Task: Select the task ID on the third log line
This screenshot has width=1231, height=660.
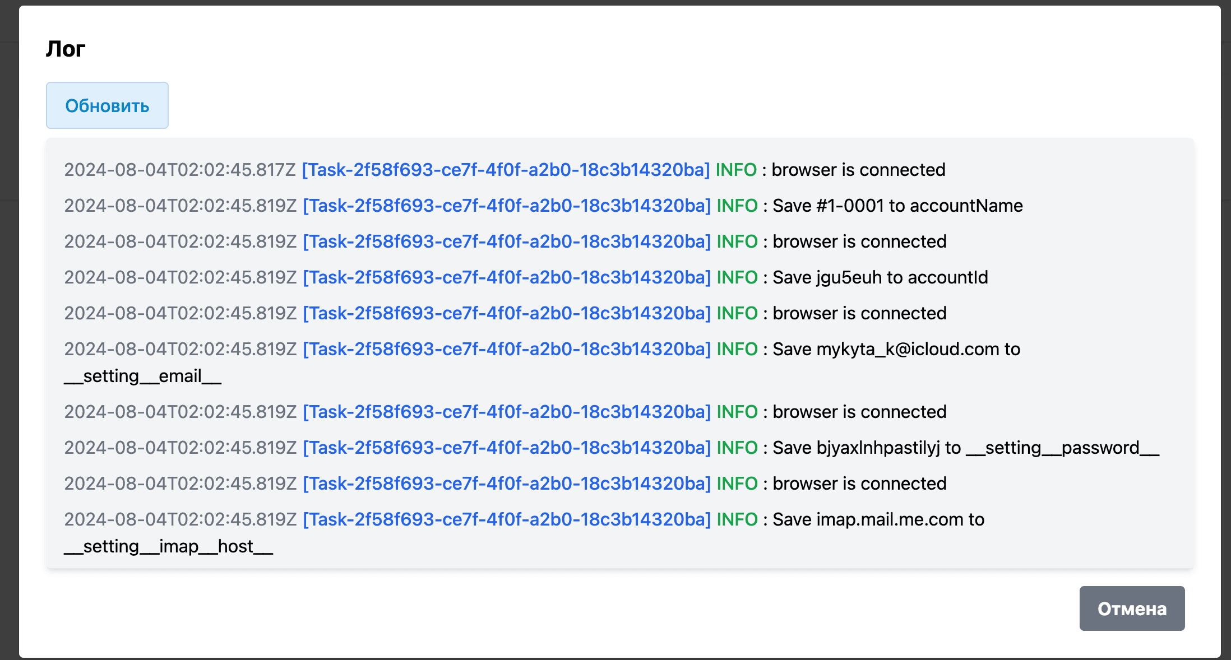Action: [505, 241]
